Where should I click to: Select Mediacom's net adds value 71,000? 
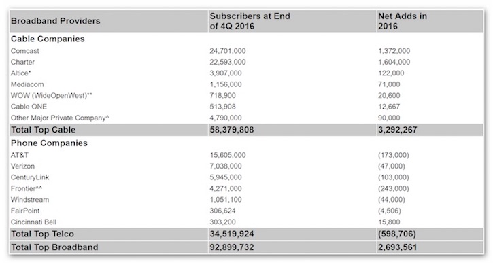coord(389,84)
